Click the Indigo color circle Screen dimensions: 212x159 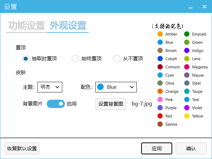point(187,51)
